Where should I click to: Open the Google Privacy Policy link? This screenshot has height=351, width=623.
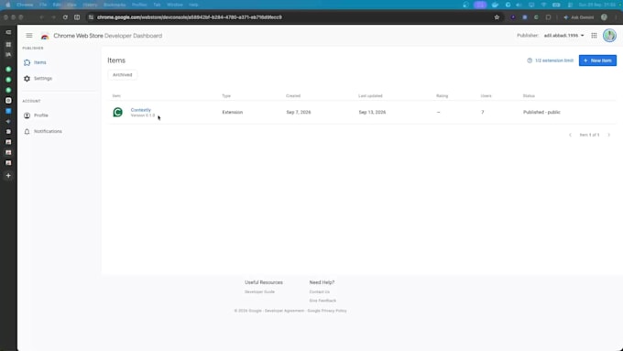pyautogui.click(x=327, y=311)
